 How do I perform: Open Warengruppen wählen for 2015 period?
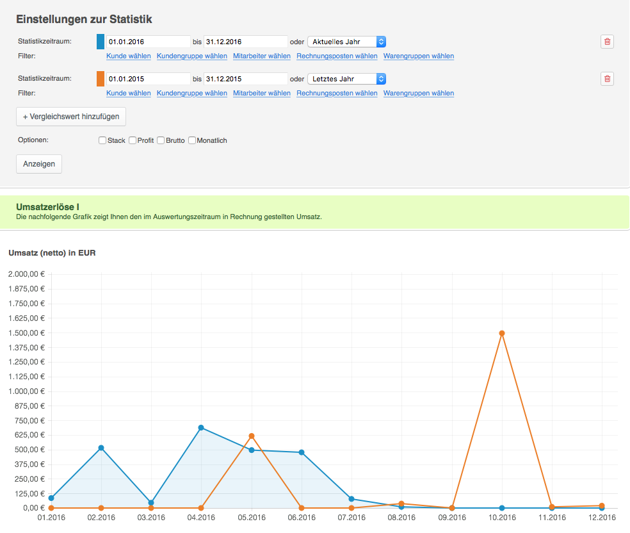tap(419, 93)
